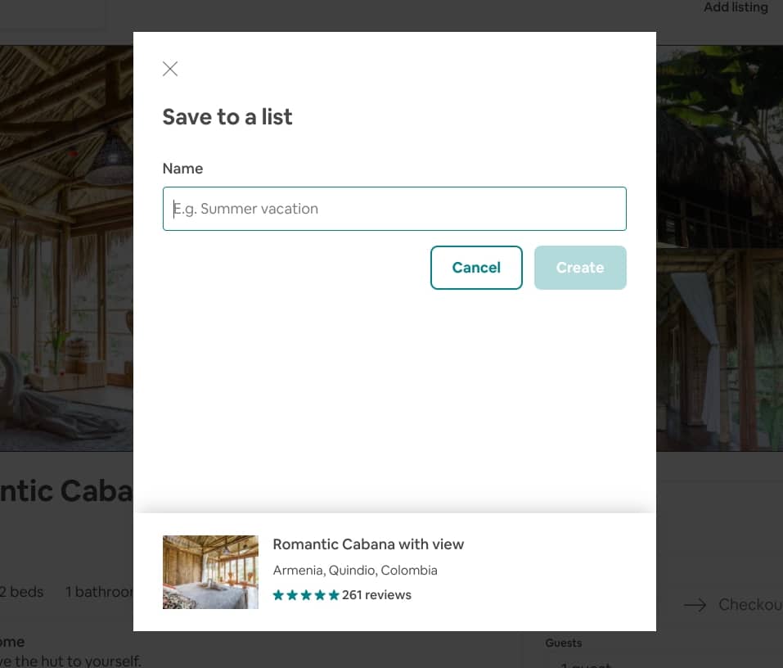Click Add listing in the top bar

click(x=735, y=7)
